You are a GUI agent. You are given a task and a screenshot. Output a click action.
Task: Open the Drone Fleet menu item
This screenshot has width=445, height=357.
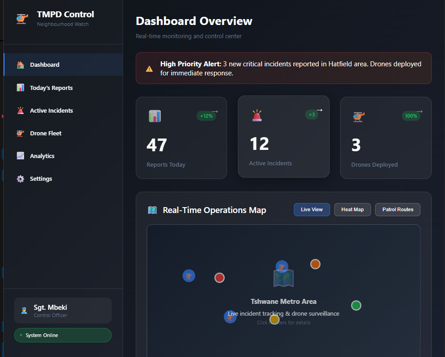coord(45,133)
